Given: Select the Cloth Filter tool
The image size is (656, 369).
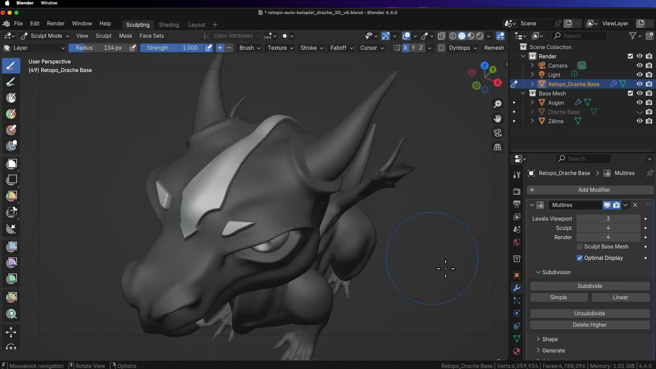Looking at the screenshot, I should coord(11,263).
